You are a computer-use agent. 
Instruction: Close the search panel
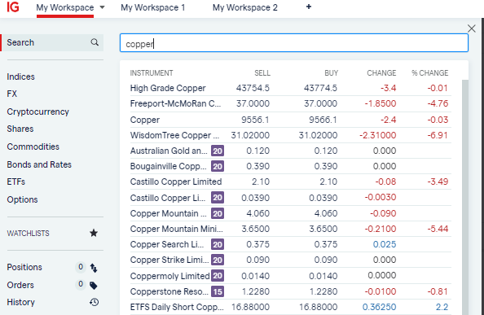pos(471,28)
